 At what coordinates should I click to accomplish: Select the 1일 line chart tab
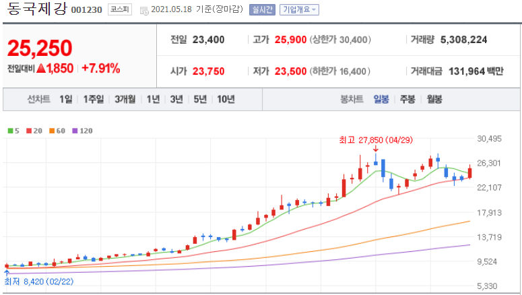(66, 99)
